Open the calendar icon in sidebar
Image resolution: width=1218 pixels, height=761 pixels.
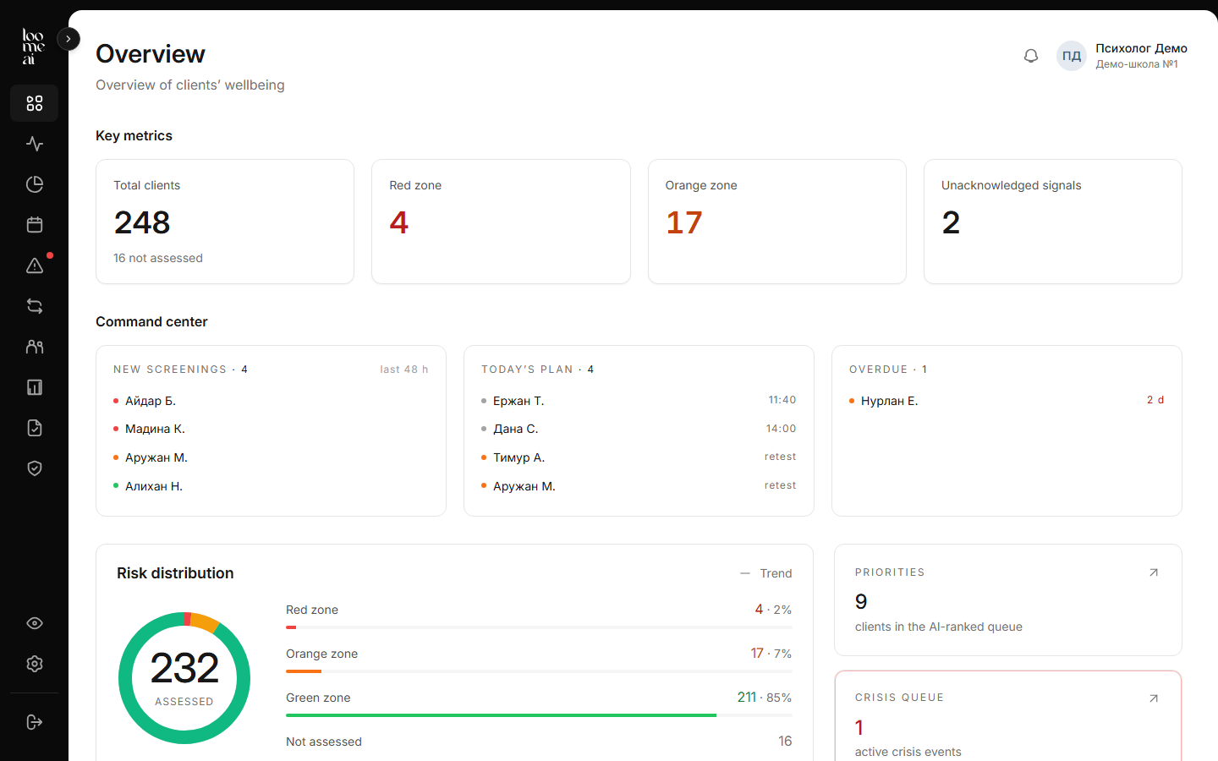pyautogui.click(x=34, y=225)
